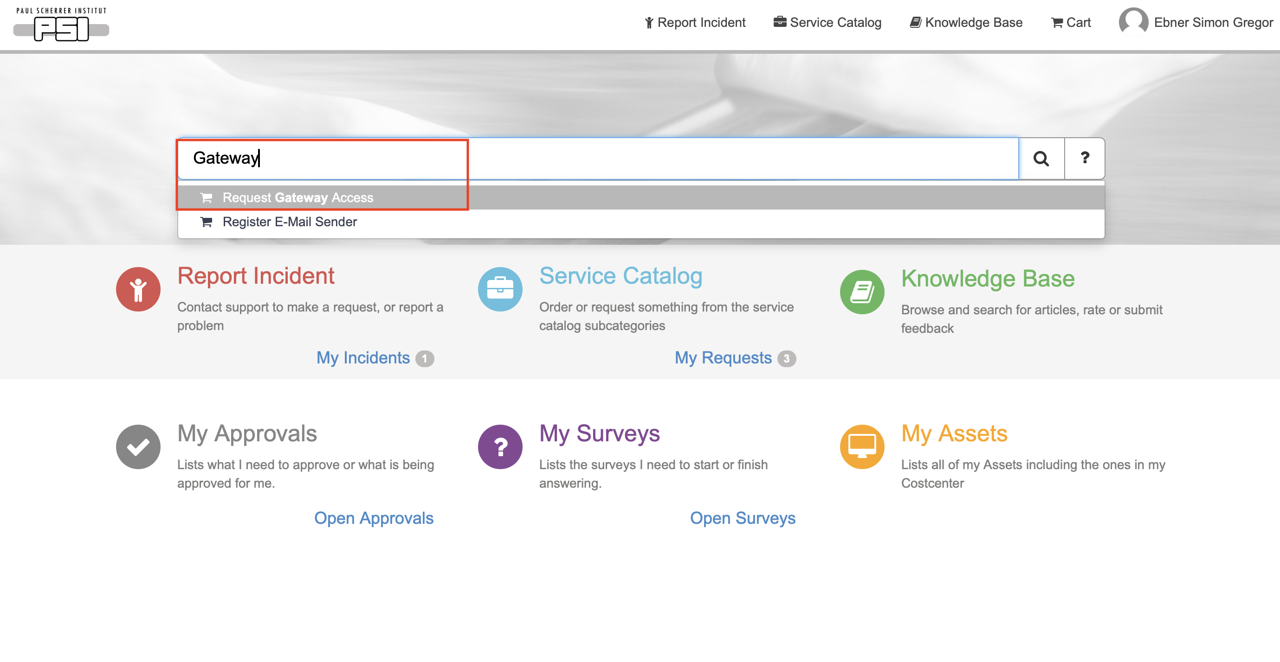1280x662 pixels.
Task: Click Report Incident description text
Action: 310,316
